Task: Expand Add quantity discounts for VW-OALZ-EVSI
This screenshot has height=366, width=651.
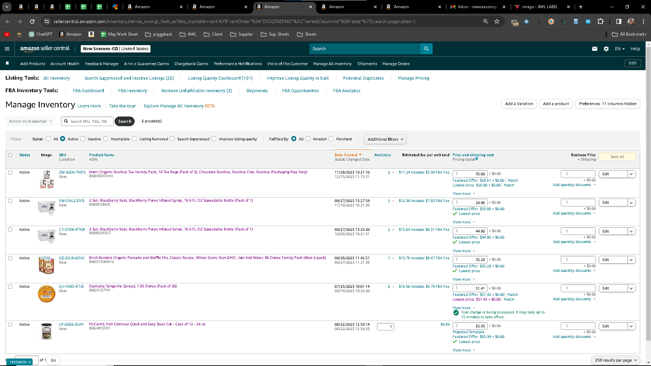Action: pyautogui.click(x=574, y=213)
